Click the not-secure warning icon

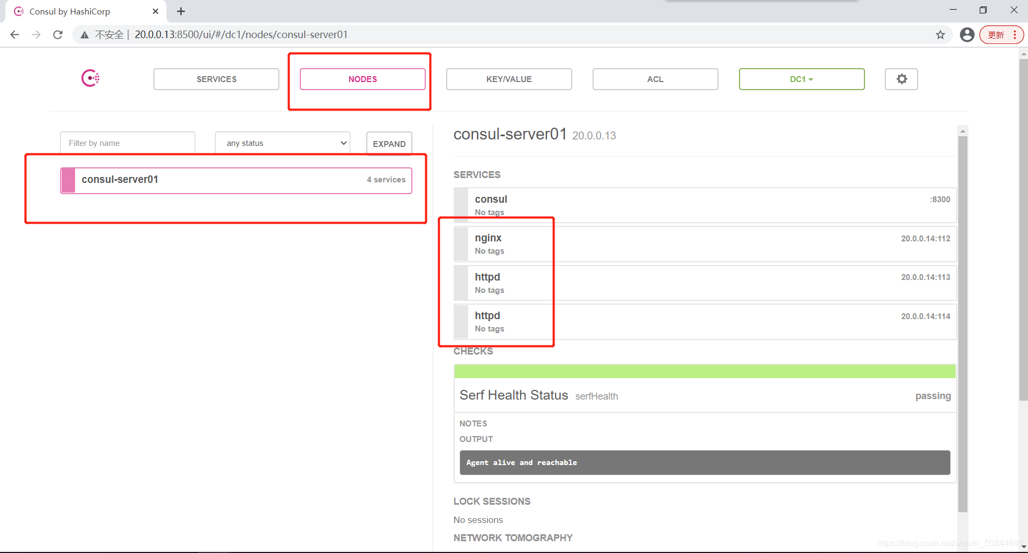pos(85,35)
